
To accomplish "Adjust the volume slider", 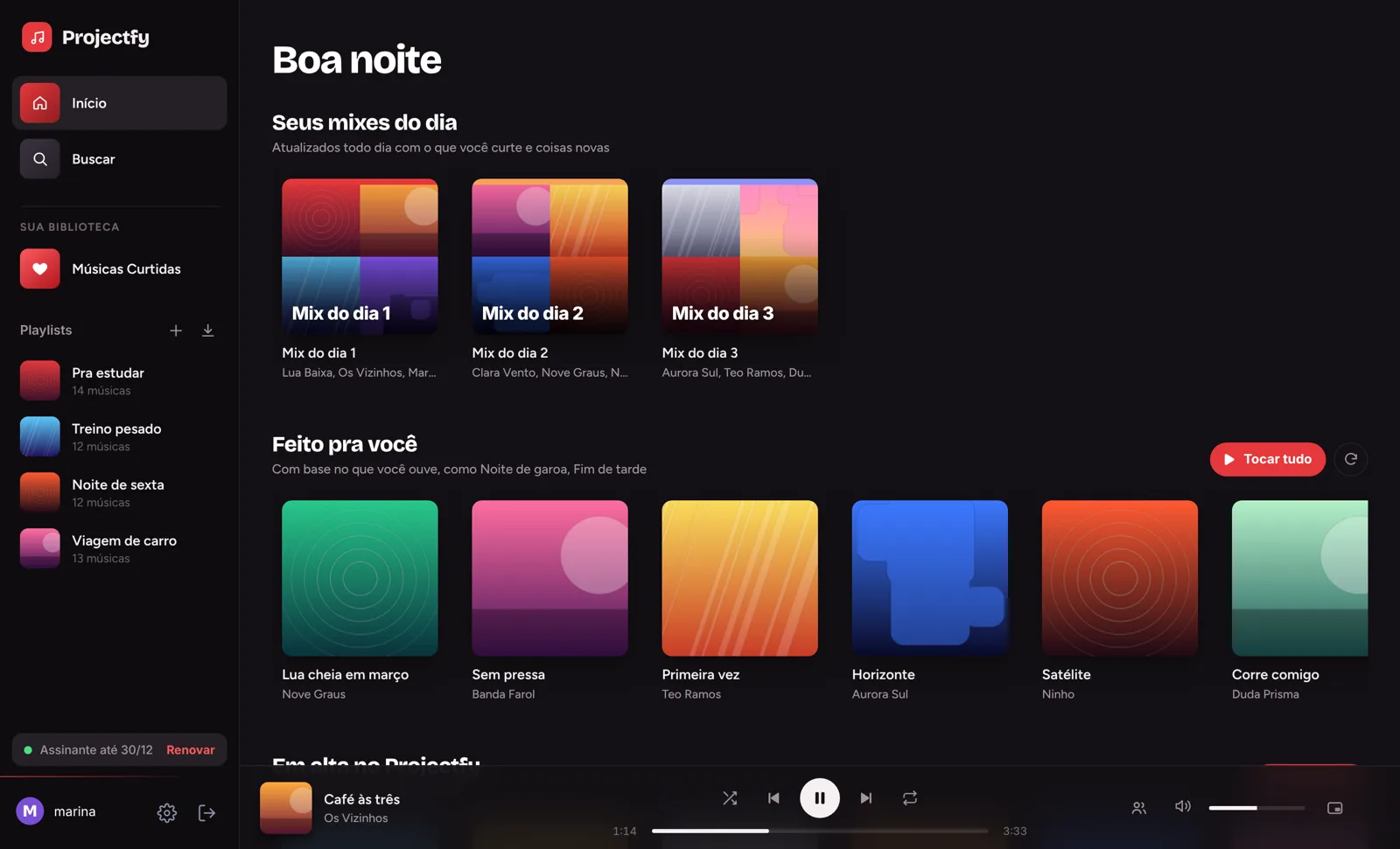I will click(x=1256, y=808).
